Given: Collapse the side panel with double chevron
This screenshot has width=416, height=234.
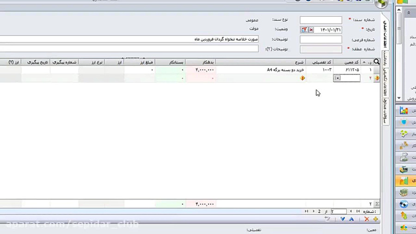Looking at the screenshot, I should [409, 13].
